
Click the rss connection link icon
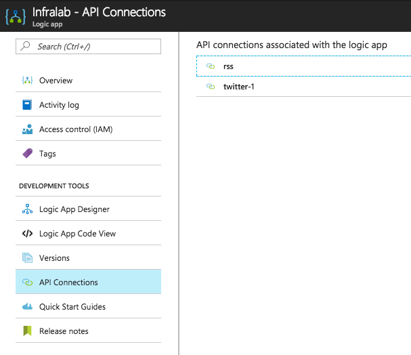pyautogui.click(x=211, y=66)
